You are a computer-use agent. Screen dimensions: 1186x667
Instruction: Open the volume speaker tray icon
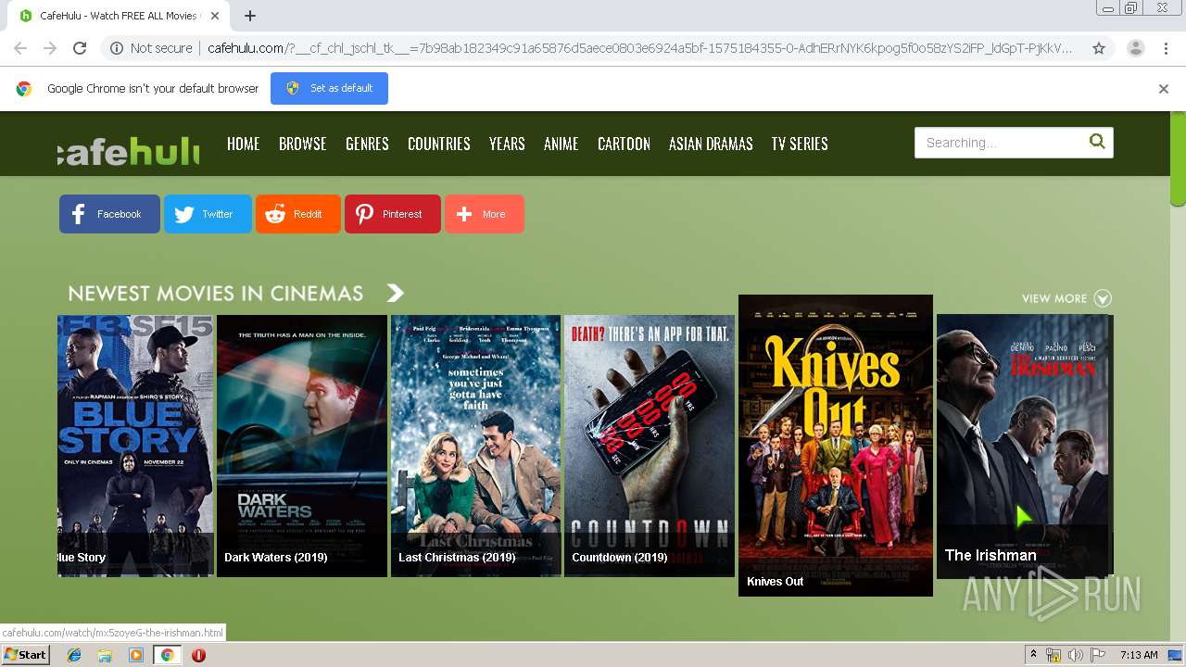(1076, 655)
